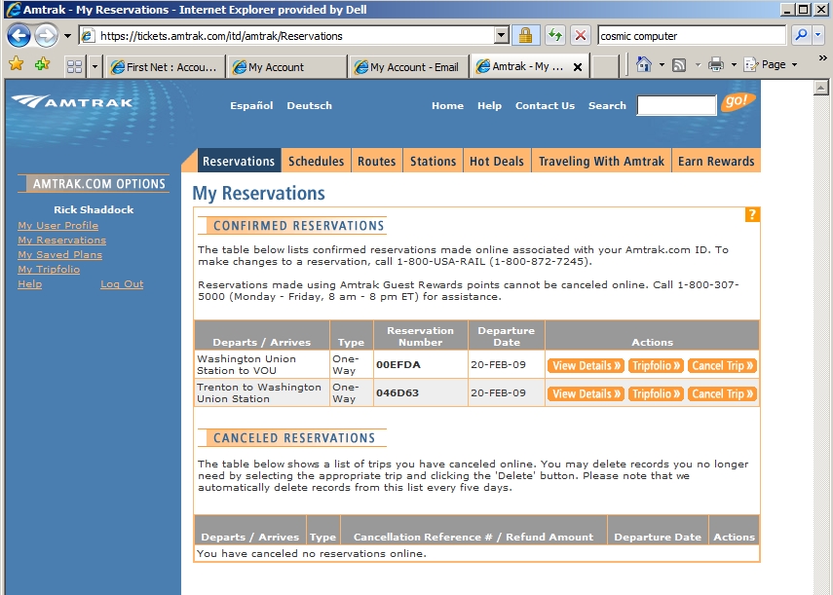This screenshot has width=833, height=595.
Task: Open My Reservations sidebar link
Action: click(x=61, y=241)
